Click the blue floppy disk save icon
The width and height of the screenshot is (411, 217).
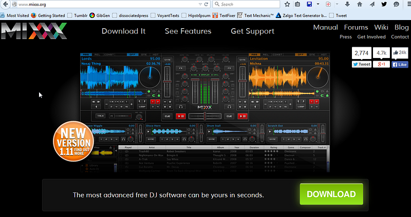click(x=309, y=4)
